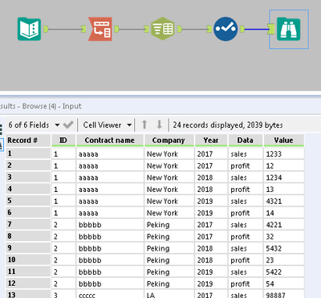The image size is (321, 298).
Task: Click the Peking cell in record 7
Action: (169, 225)
